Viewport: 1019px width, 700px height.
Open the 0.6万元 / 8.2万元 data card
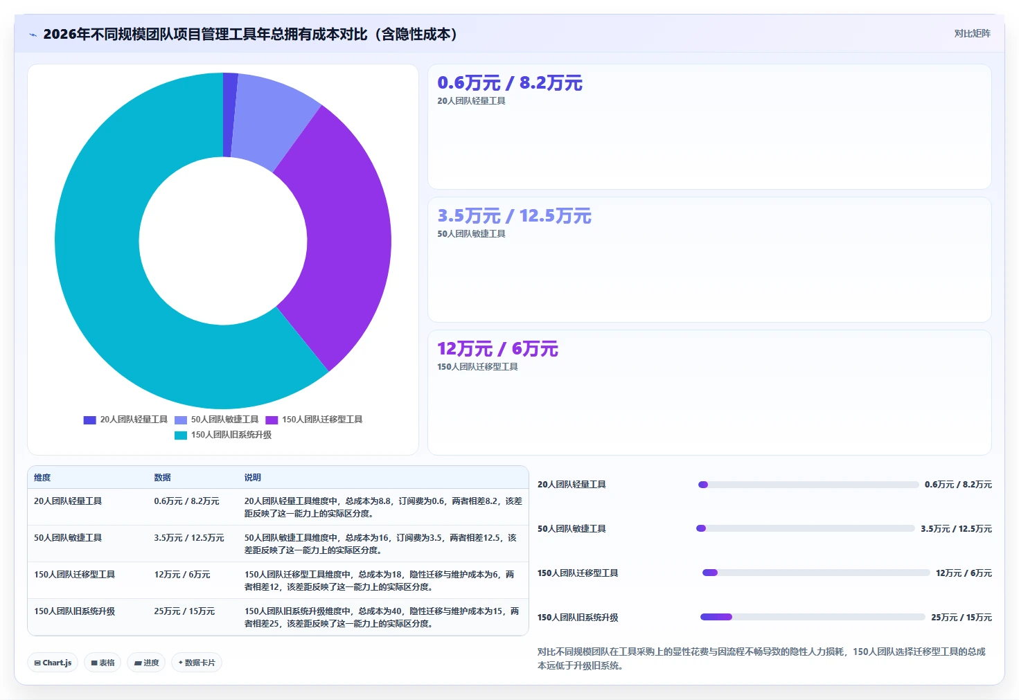(709, 127)
